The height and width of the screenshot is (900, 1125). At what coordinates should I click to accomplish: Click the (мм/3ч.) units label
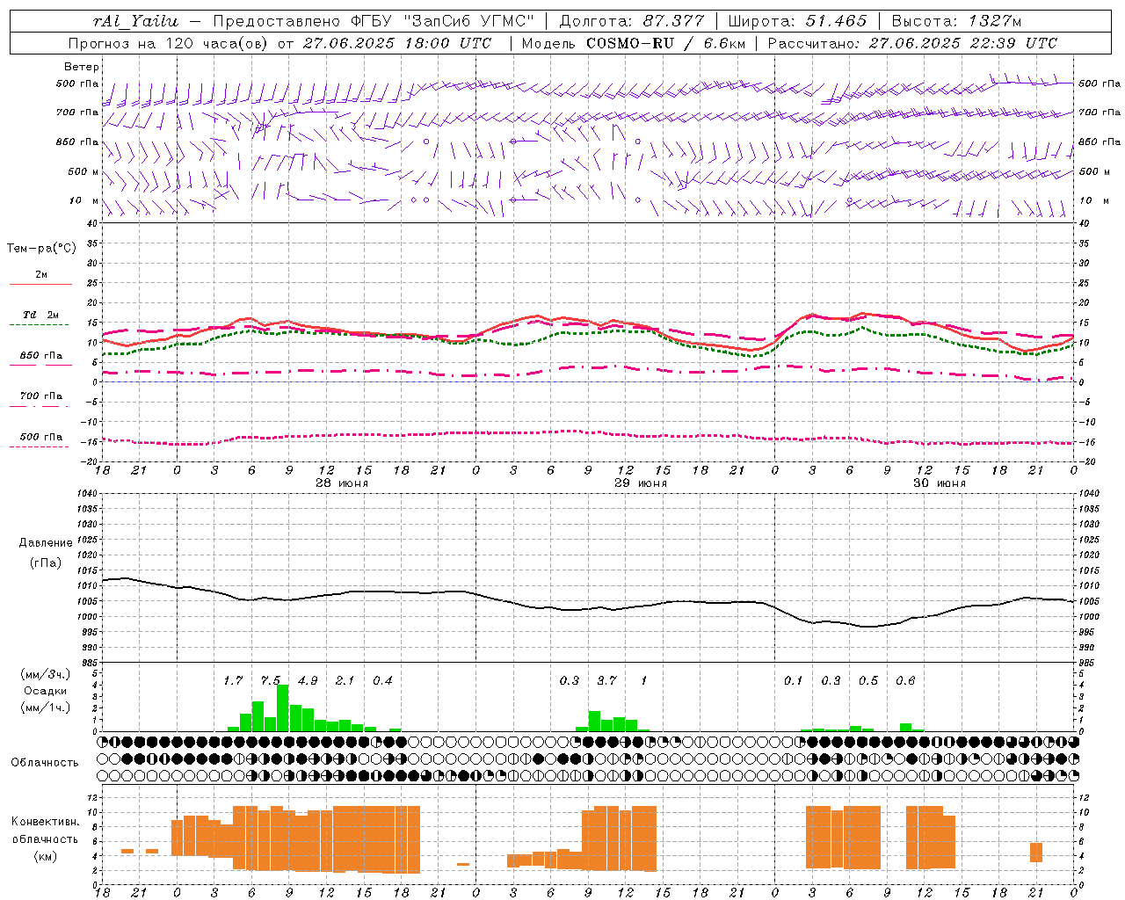(45, 674)
